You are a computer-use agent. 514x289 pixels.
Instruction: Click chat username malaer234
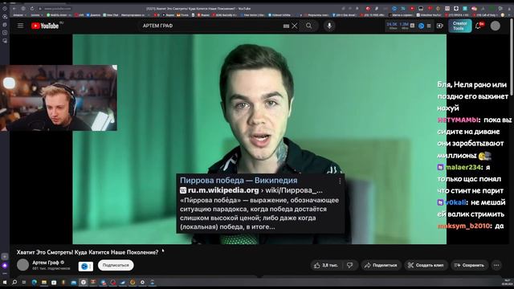463,167
